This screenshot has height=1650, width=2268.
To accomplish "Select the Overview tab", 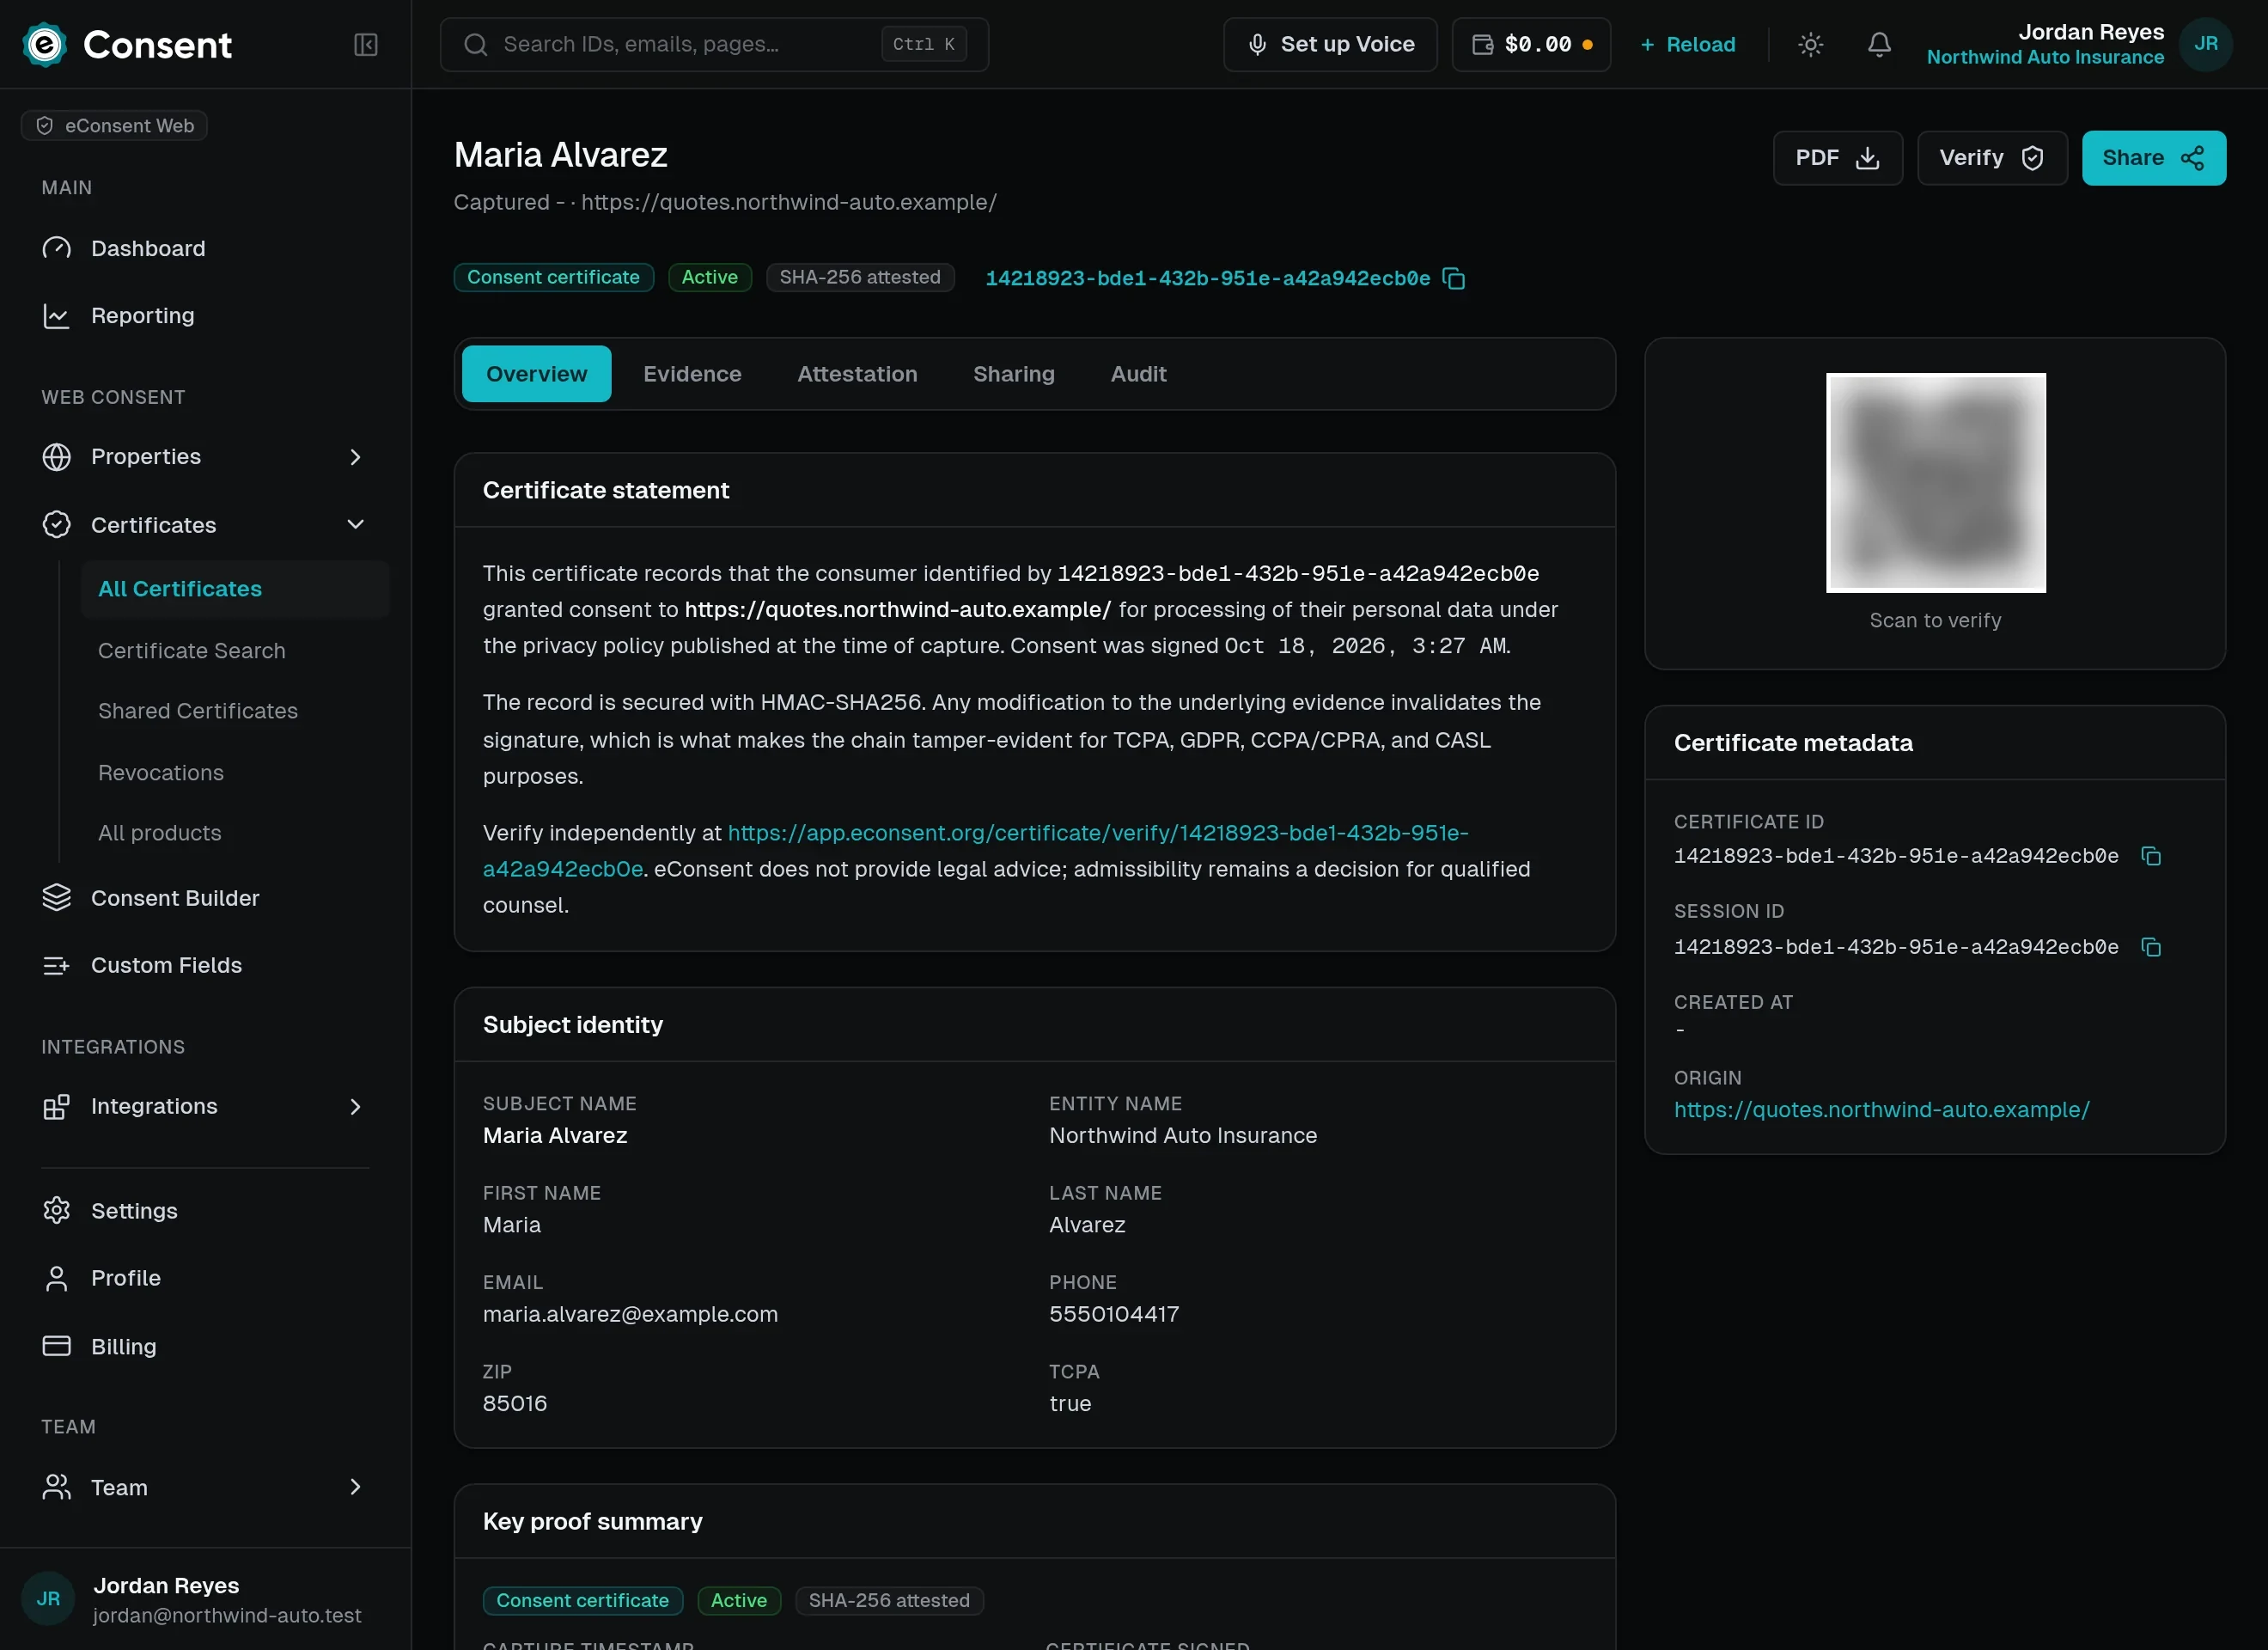I will pos(536,374).
